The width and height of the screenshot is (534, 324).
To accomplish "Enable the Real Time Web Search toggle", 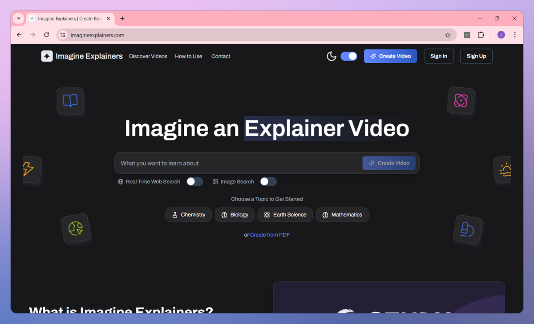I will (x=194, y=181).
